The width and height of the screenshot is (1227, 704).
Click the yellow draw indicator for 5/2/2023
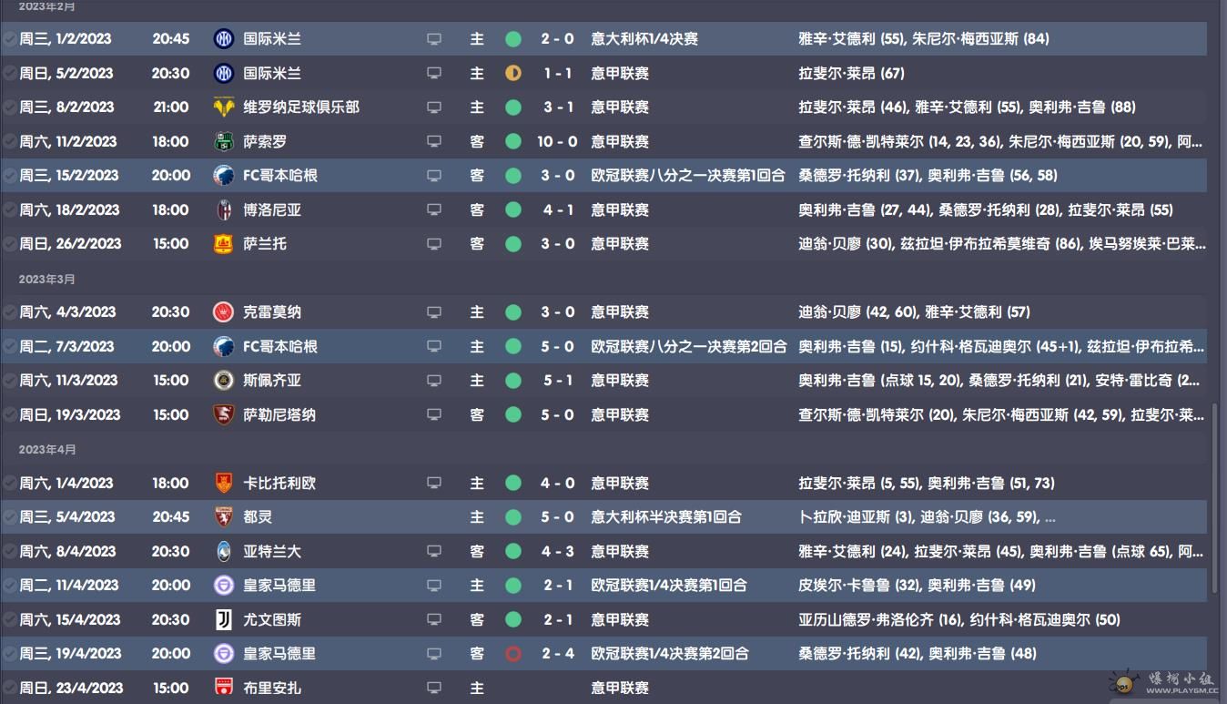[513, 73]
